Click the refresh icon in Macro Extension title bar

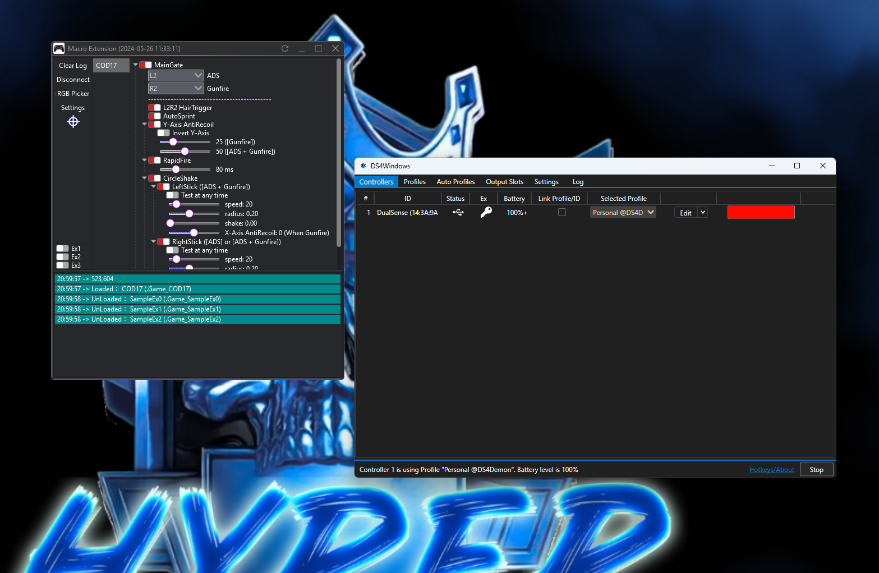coord(285,49)
